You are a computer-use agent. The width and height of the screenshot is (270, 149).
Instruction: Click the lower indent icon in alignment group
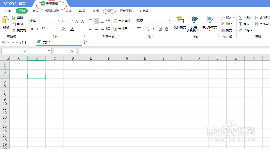[108, 29]
